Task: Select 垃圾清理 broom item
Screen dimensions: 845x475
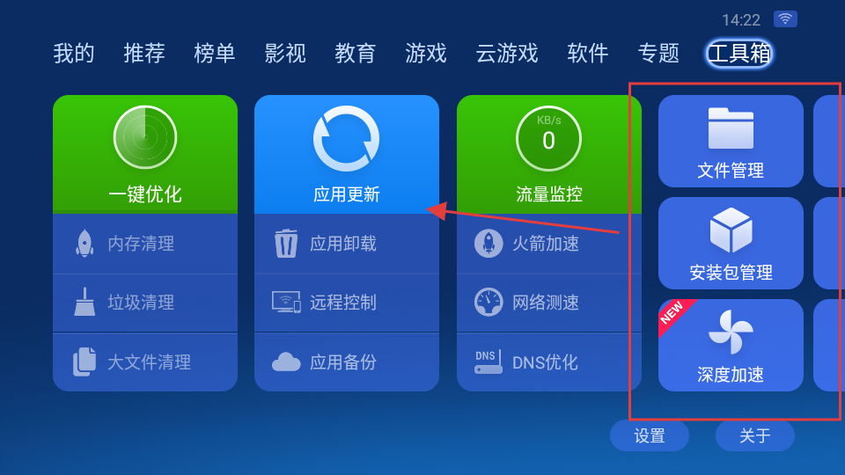Action: click(145, 303)
